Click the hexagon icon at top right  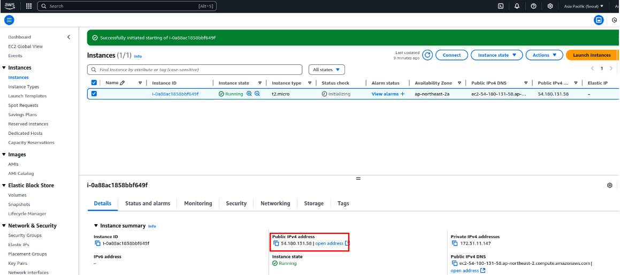pos(615,20)
